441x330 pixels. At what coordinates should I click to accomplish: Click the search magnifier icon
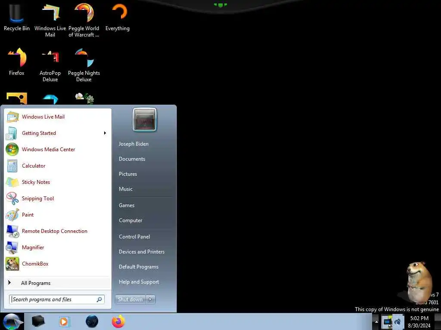tap(99, 299)
